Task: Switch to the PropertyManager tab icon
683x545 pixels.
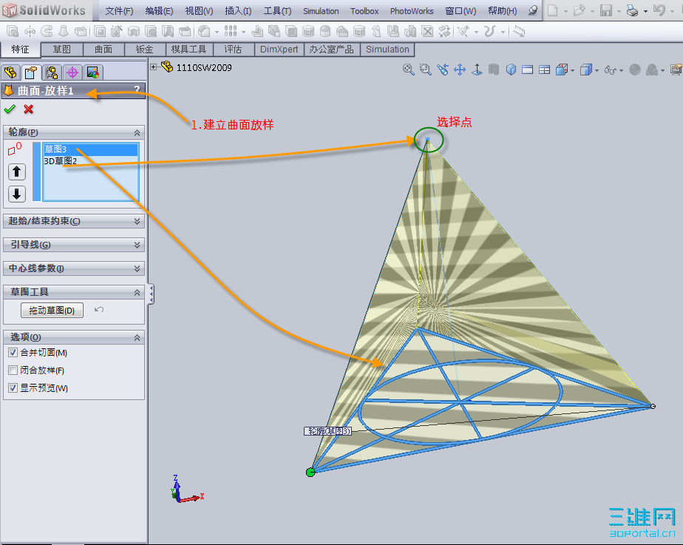Action: pos(31,72)
